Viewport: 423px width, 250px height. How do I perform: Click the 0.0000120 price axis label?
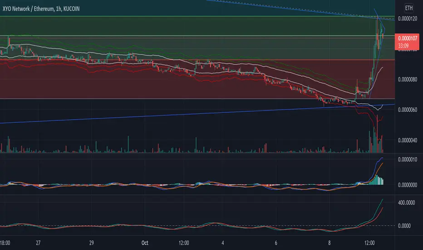coord(408,19)
